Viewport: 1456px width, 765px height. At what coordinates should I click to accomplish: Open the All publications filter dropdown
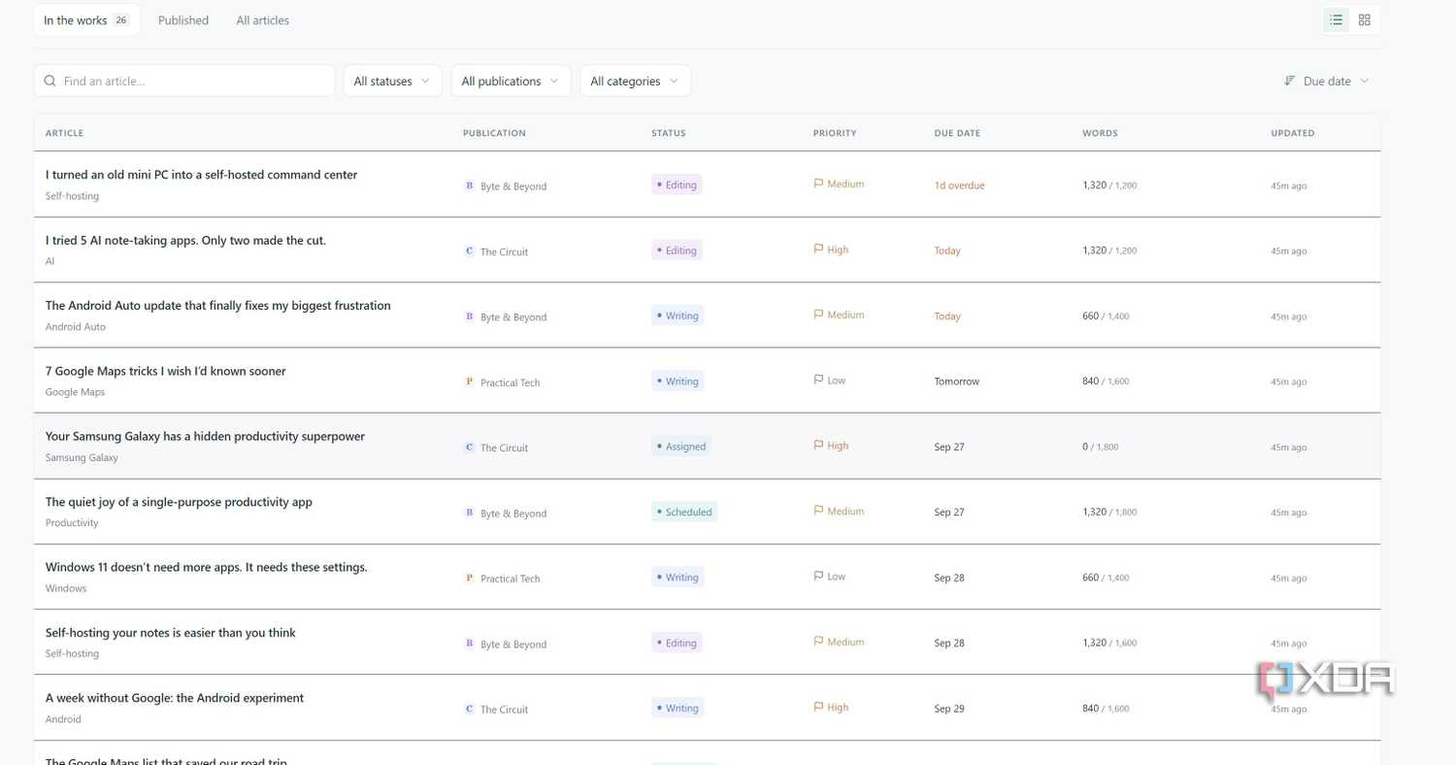pos(511,82)
